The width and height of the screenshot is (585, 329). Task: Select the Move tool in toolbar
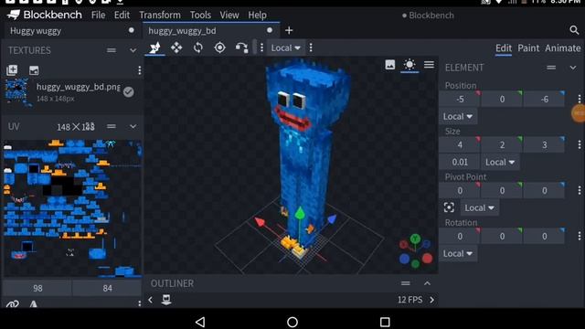[154, 48]
